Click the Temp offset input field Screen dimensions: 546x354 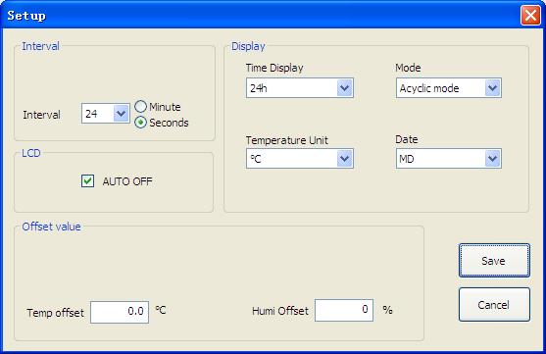pyautogui.click(x=120, y=312)
